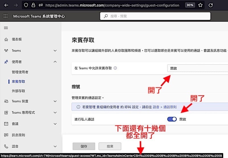The image size is (228, 158).
Task: Select 來賓存取 in the sidebar
Action: [18, 82]
